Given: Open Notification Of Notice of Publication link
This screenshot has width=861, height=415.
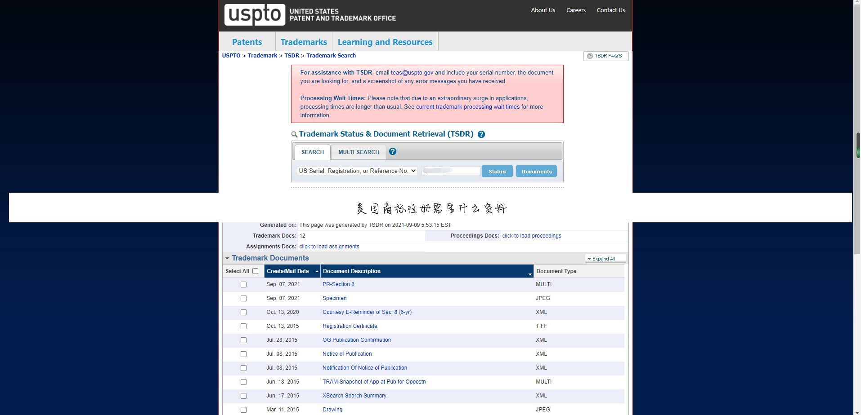Looking at the screenshot, I should click(x=365, y=368).
